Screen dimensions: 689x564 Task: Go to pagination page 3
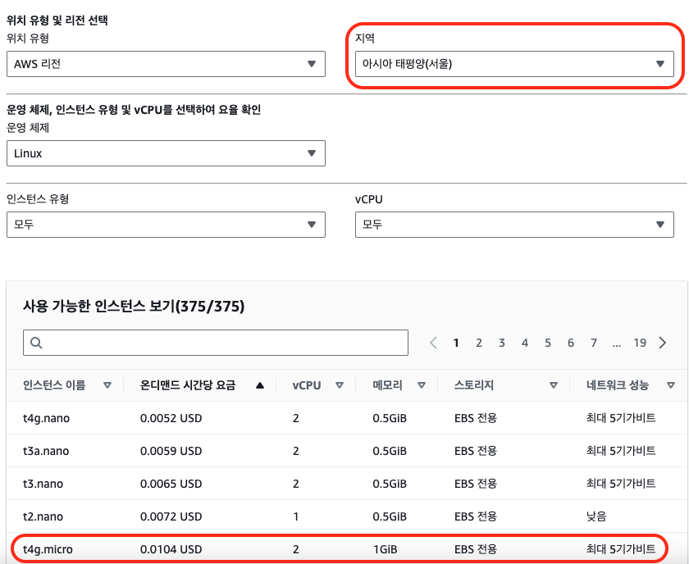click(x=502, y=343)
